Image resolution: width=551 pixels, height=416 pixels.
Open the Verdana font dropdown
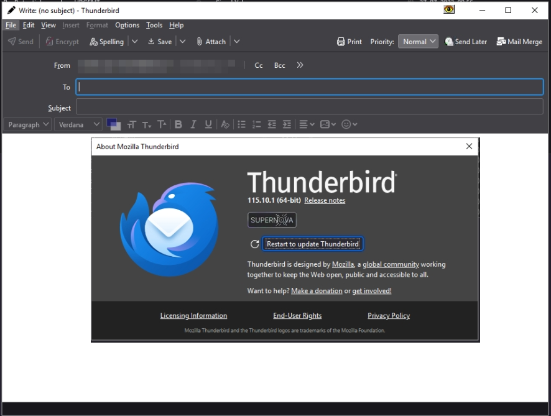point(78,124)
